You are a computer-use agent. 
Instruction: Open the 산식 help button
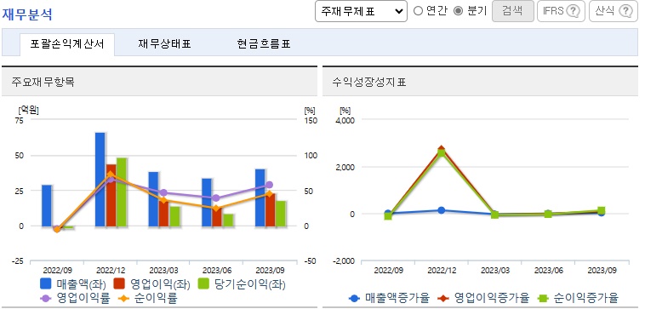tap(613, 11)
